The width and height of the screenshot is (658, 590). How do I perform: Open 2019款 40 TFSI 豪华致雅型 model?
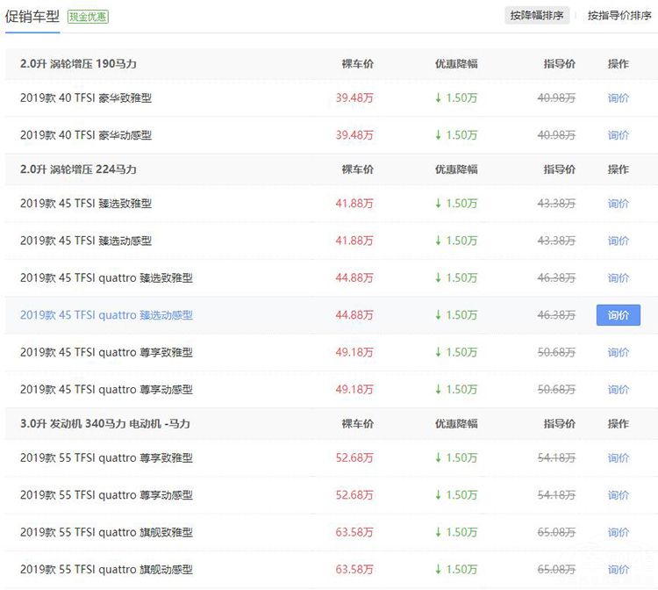pyautogui.click(x=86, y=97)
